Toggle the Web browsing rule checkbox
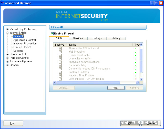 click(60, 52)
